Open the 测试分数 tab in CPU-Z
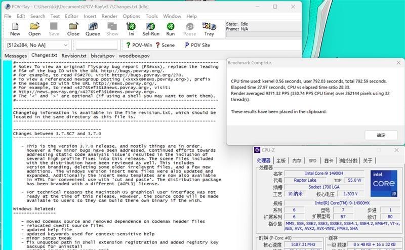Screen dimensions: 405x250 tap(348, 160)
